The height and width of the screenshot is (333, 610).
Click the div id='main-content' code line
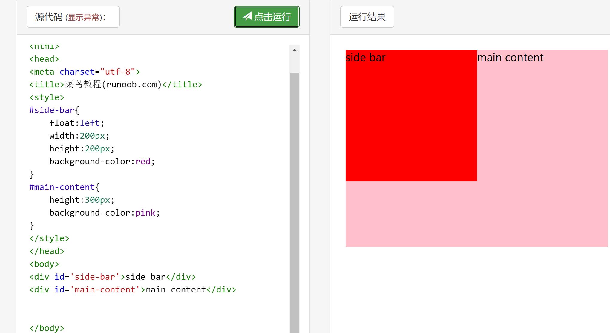(133, 290)
